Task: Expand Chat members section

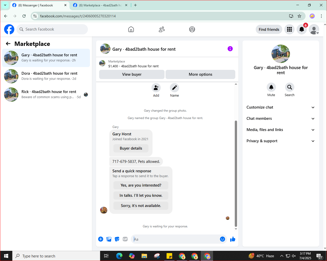Action: tap(281, 119)
